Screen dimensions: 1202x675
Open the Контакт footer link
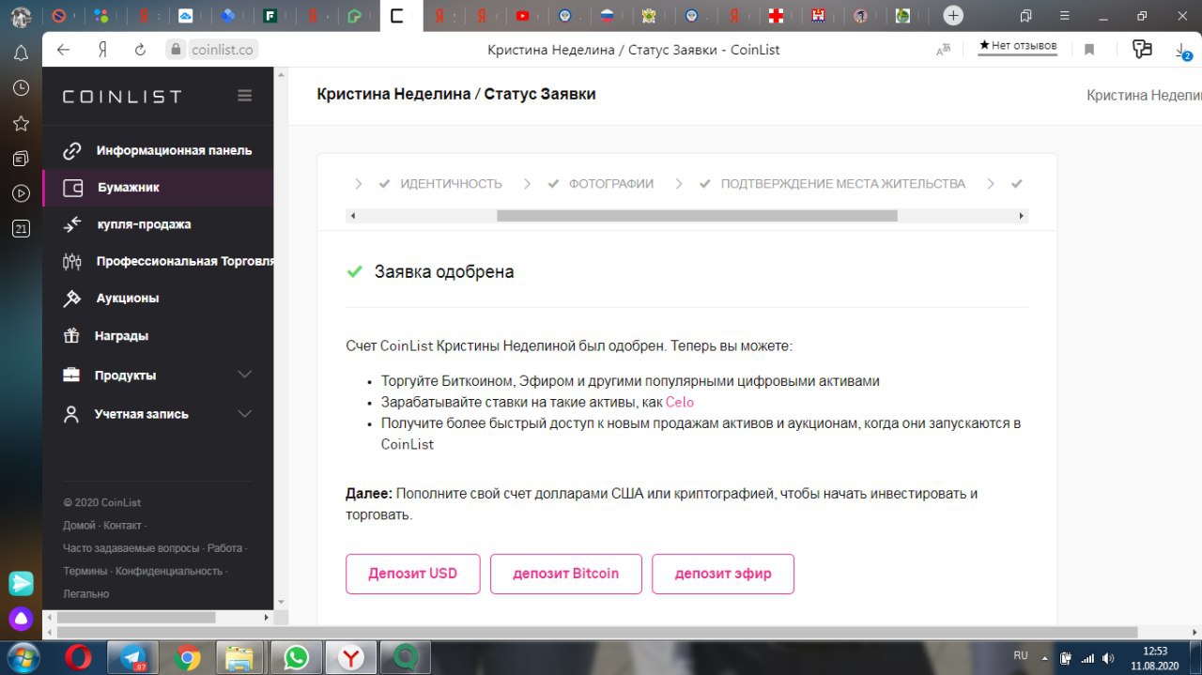tap(122, 525)
